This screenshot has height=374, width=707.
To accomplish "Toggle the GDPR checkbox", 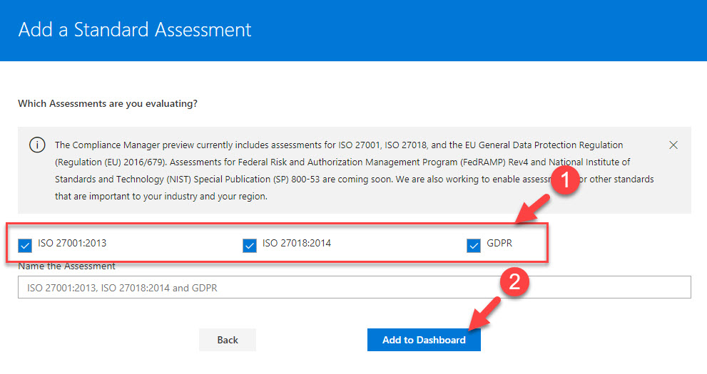I will 474,245.
